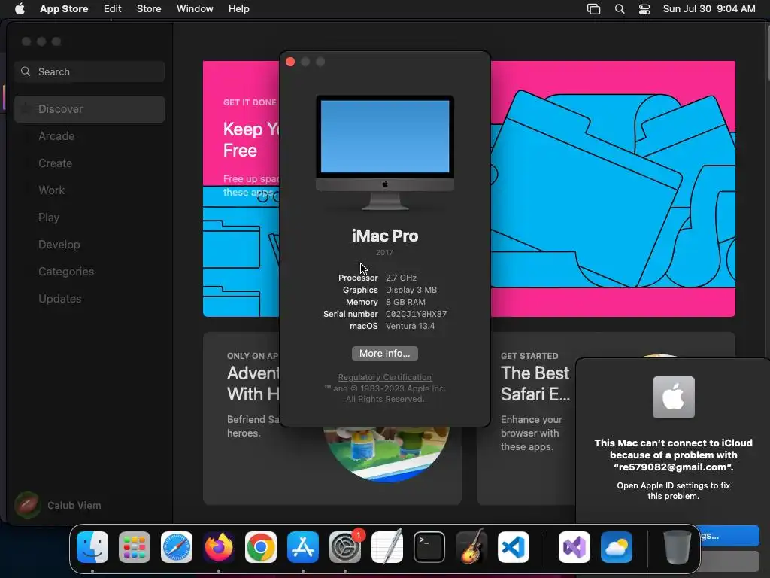Click the Ventura 13.4 macOS version
The image size is (770, 578).
point(410,326)
